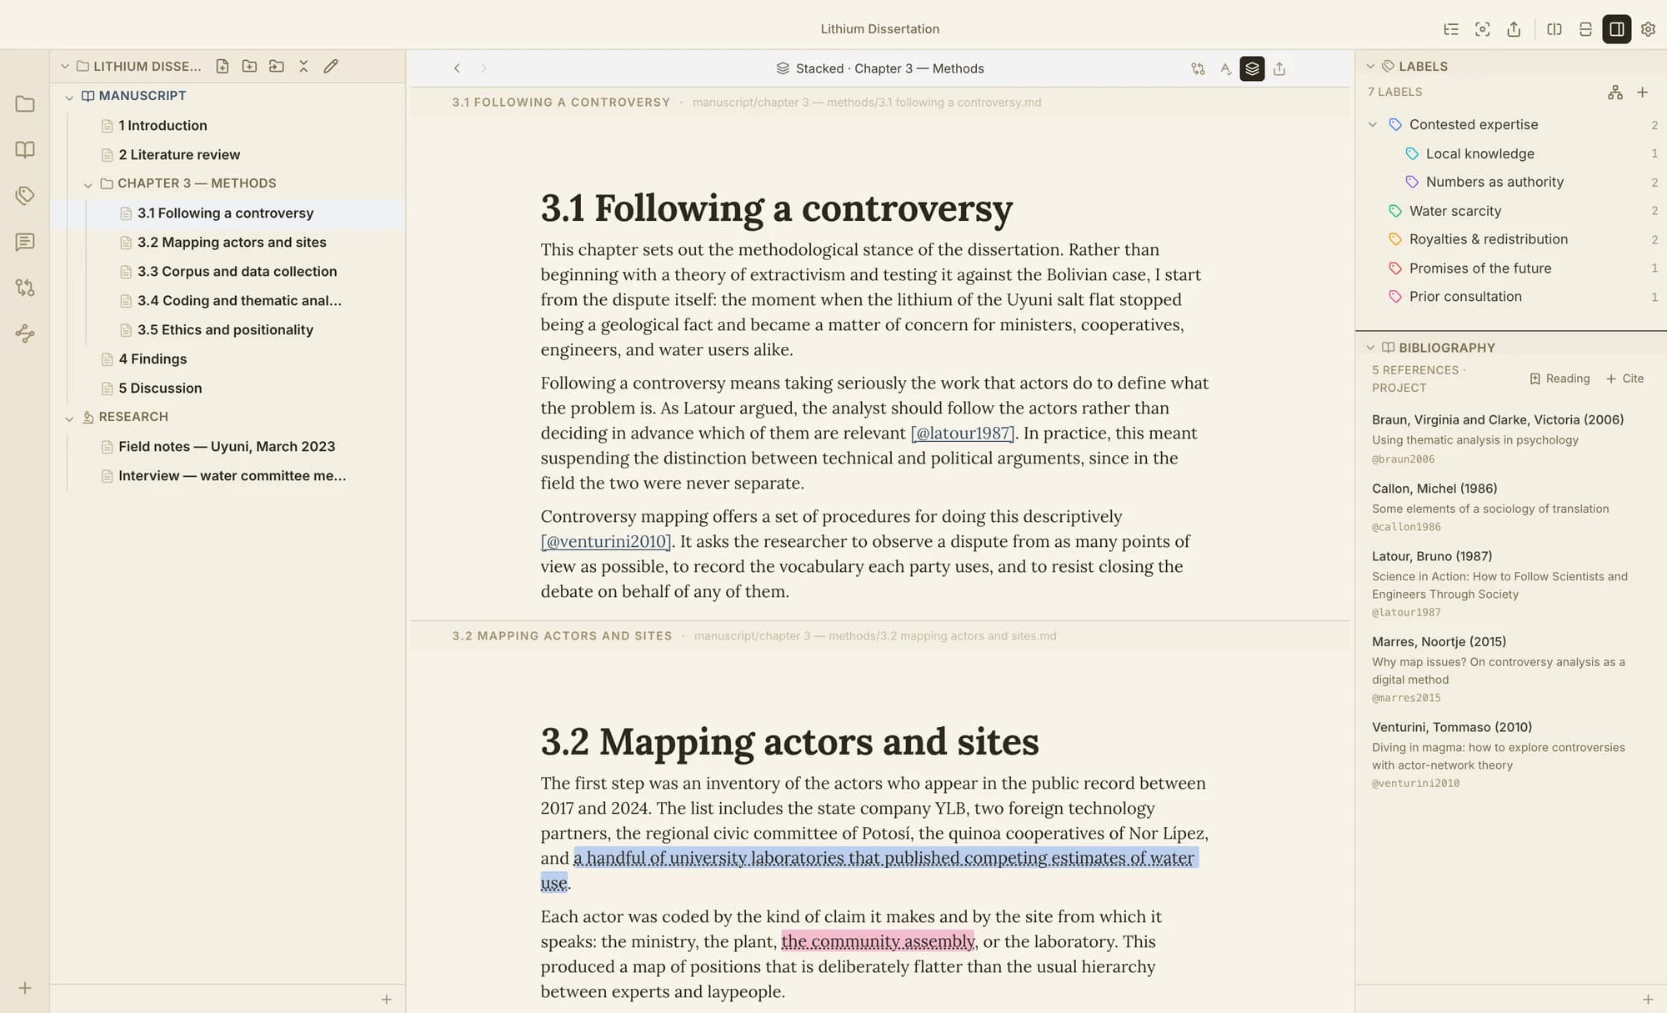This screenshot has width=1667, height=1013.
Task: Open Field notes — Uyuni, March 2023
Action: [x=228, y=447]
